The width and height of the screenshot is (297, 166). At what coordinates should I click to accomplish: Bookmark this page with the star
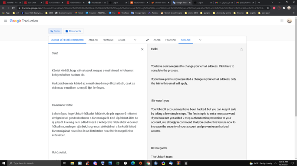coord(268,8)
